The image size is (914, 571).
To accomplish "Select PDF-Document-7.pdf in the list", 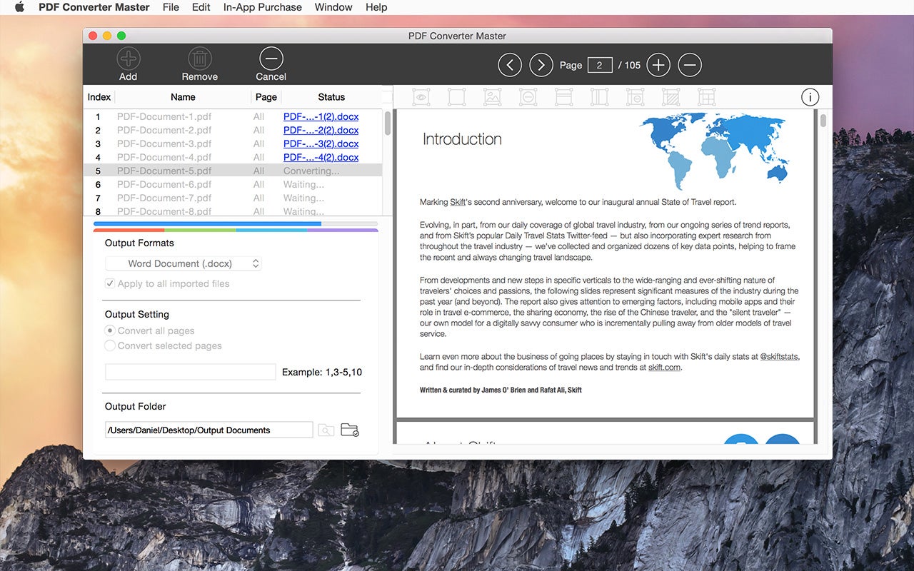I will [164, 198].
